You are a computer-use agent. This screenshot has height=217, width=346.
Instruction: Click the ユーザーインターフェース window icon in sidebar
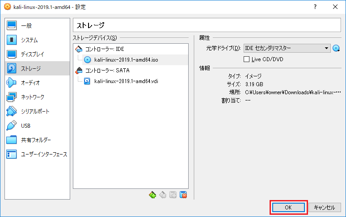coord(12,154)
